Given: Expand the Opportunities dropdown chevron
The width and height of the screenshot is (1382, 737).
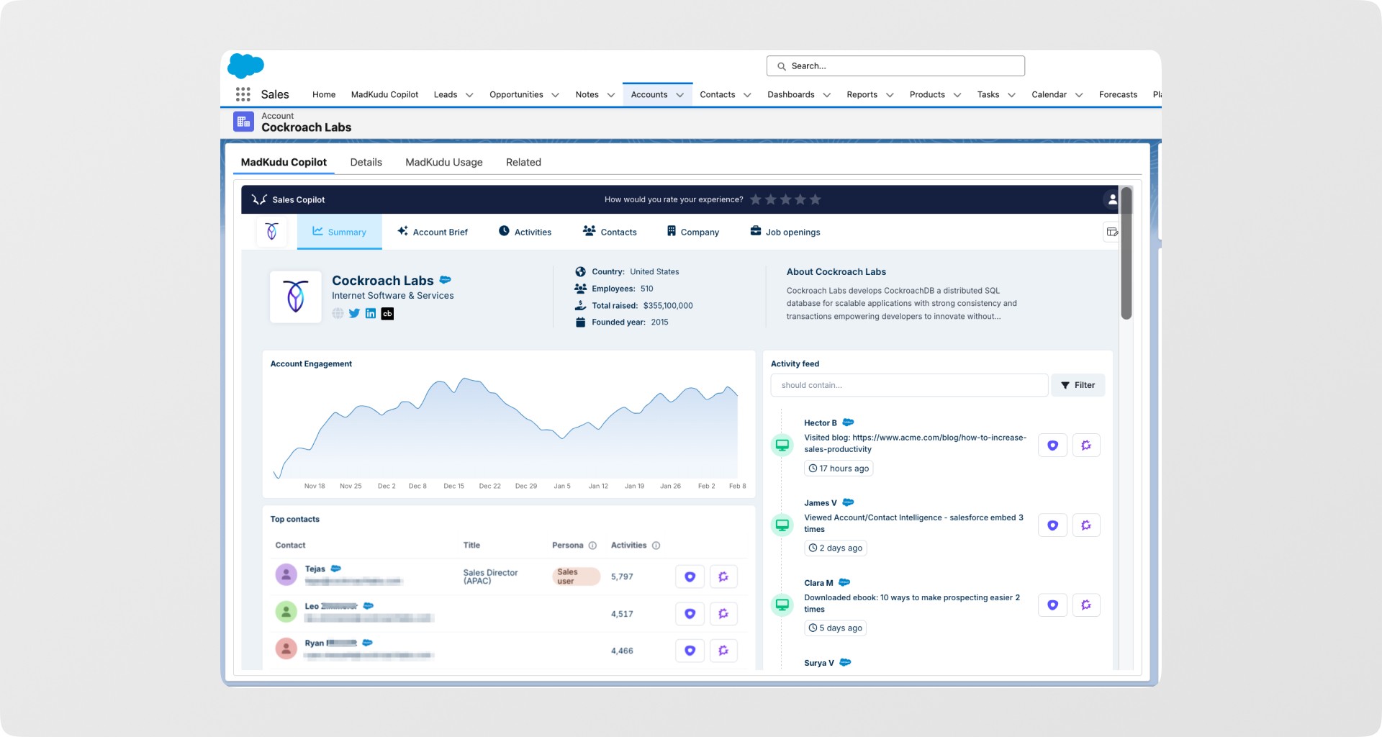Looking at the screenshot, I should 555,95.
